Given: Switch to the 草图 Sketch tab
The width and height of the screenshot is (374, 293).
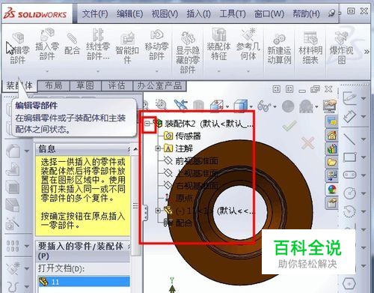Looking at the screenshot, I should [x=85, y=85].
